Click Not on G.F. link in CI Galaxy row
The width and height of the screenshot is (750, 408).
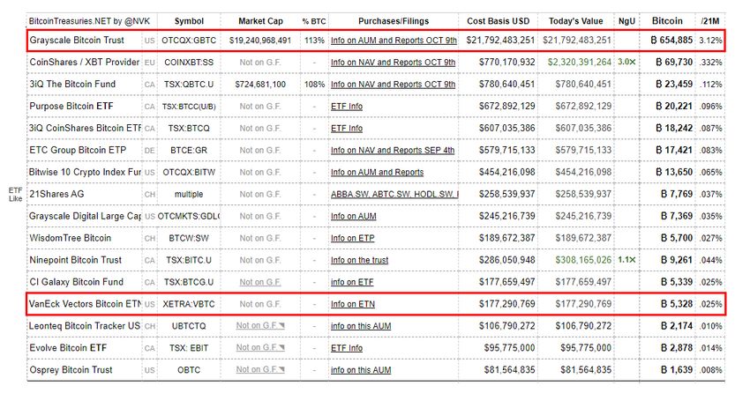point(260,282)
